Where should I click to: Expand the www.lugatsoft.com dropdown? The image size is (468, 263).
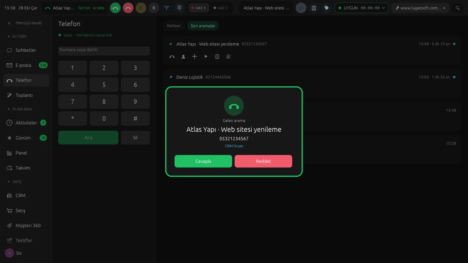click(x=420, y=8)
